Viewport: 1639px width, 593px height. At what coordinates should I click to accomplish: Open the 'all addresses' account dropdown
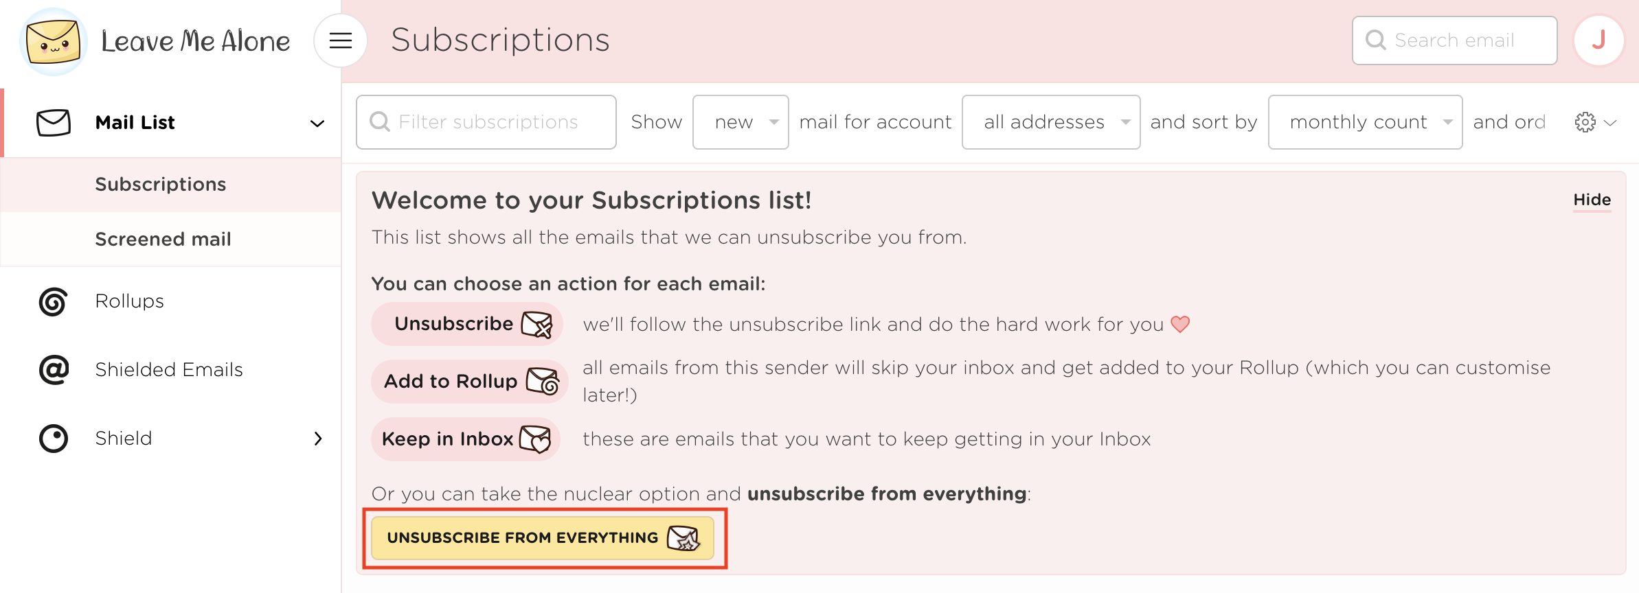[1051, 122]
